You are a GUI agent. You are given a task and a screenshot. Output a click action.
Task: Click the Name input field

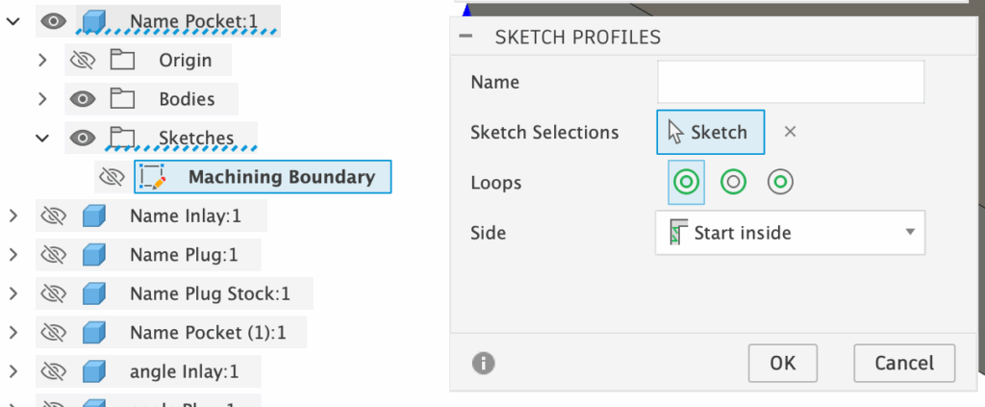790,82
